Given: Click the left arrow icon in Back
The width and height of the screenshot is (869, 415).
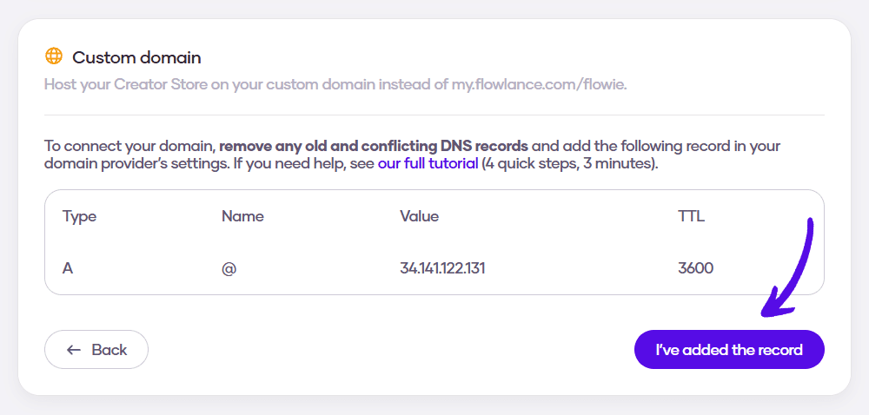Looking at the screenshot, I should click(x=74, y=350).
